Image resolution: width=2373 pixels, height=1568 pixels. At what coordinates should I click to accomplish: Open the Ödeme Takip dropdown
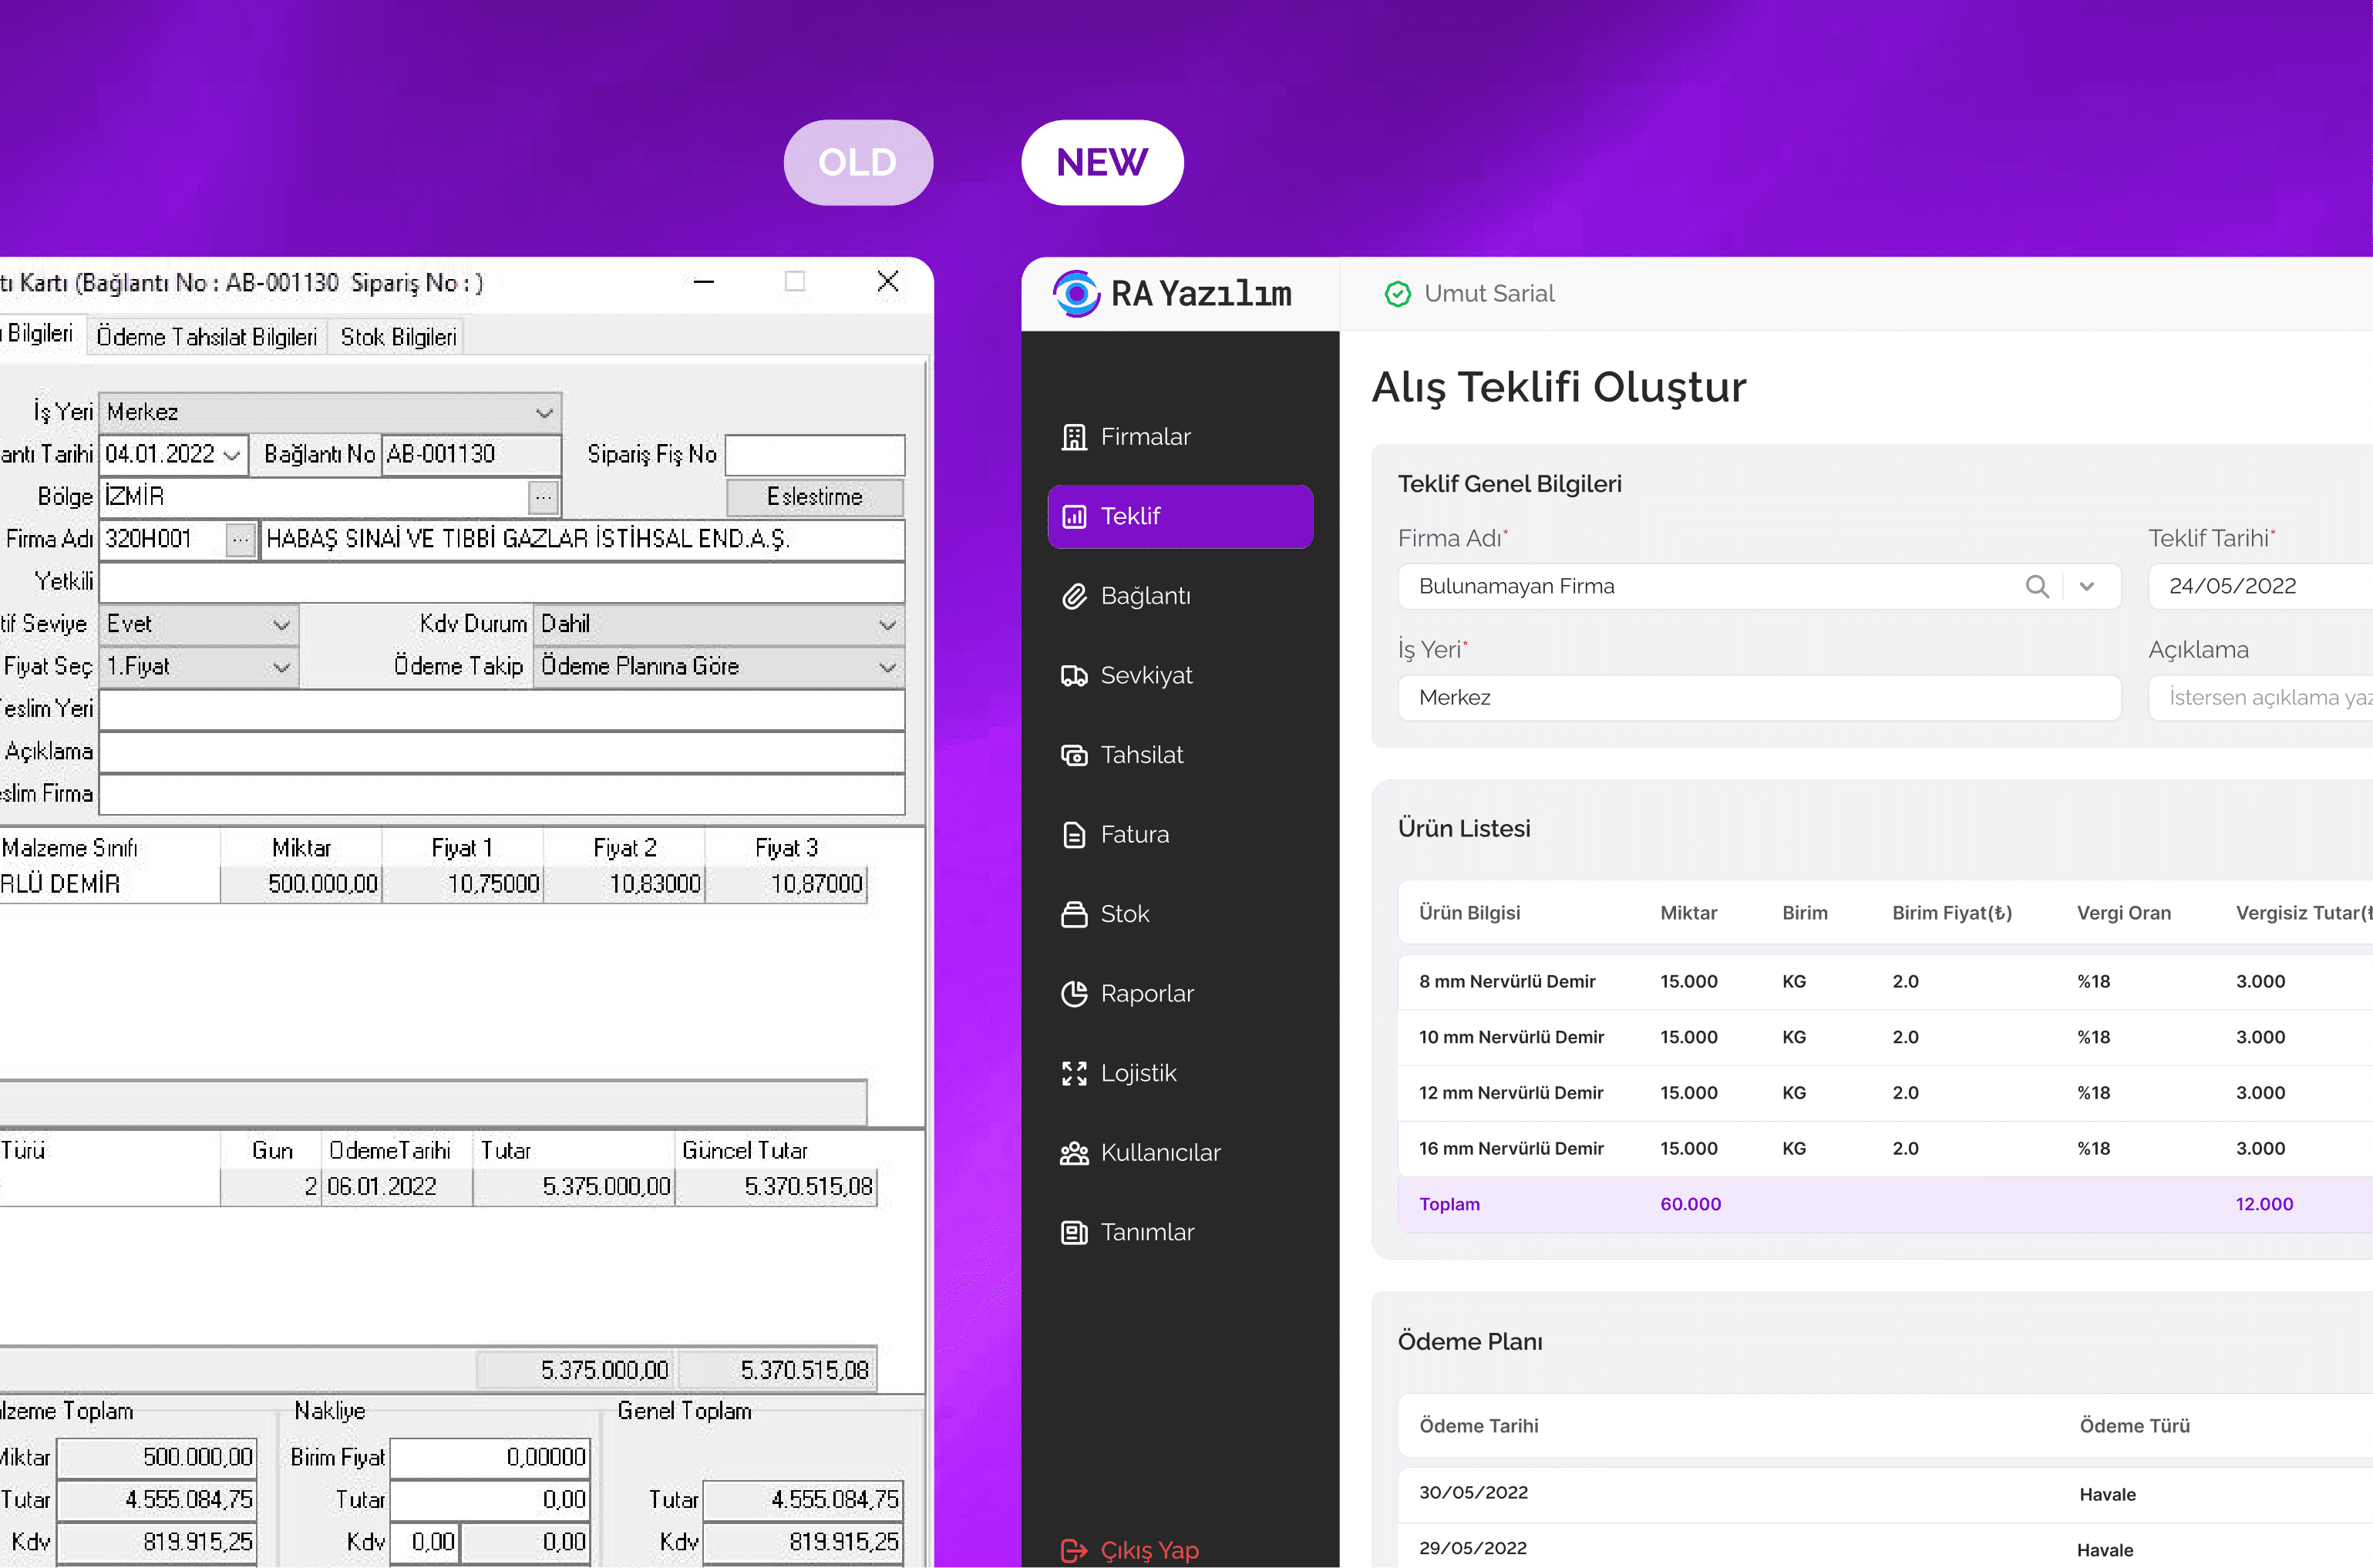(x=887, y=667)
